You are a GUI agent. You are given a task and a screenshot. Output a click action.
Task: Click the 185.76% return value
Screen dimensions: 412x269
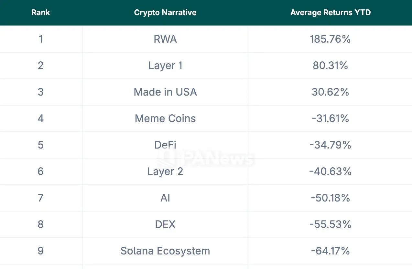point(330,39)
